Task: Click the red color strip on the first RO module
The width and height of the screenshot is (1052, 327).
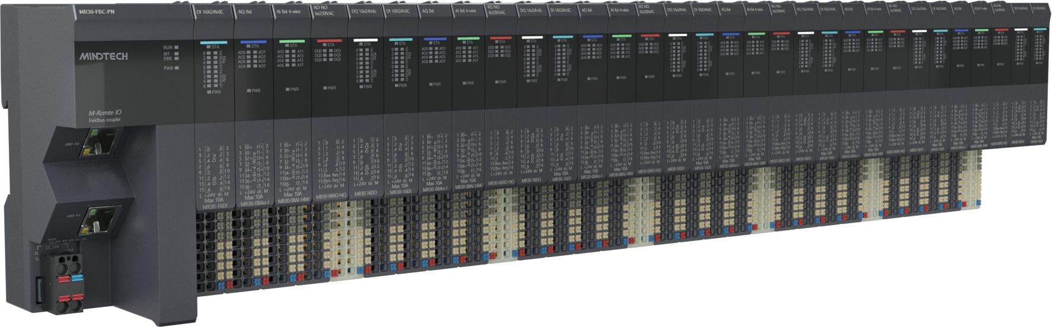Action: [x=329, y=41]
